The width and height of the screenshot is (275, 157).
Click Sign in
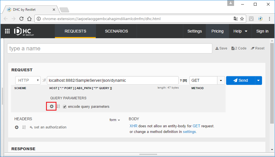click(x=262, y=31)
